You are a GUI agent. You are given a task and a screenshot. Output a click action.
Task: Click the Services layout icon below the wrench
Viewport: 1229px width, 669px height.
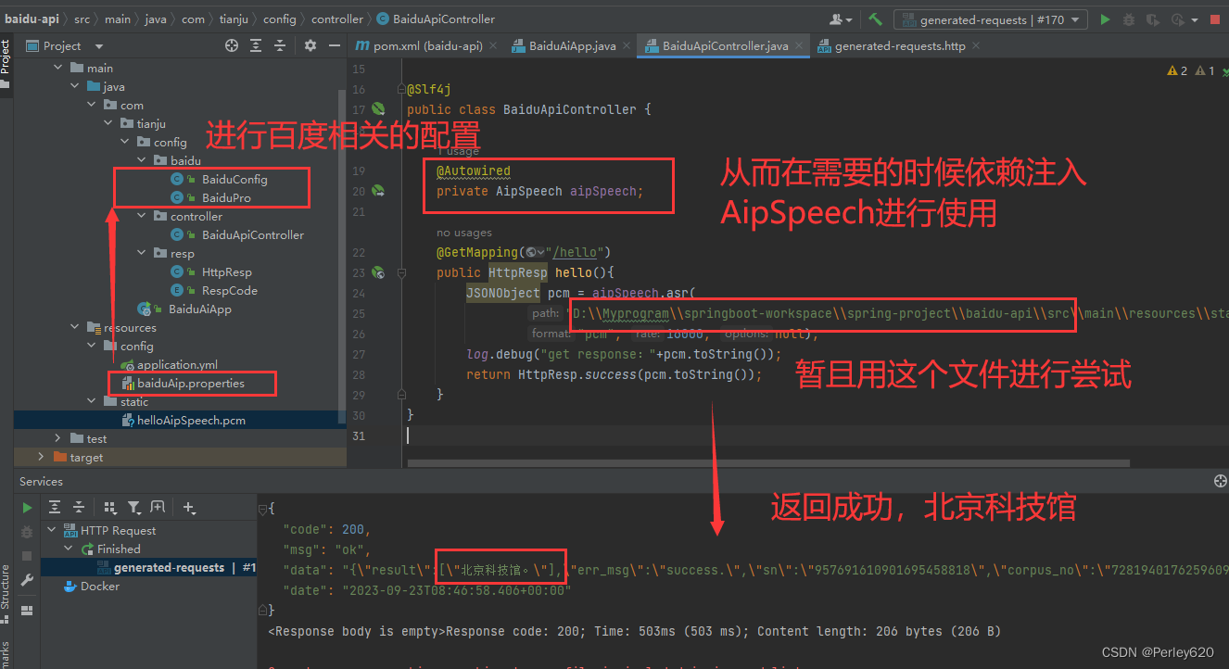(x=27, y=611)
